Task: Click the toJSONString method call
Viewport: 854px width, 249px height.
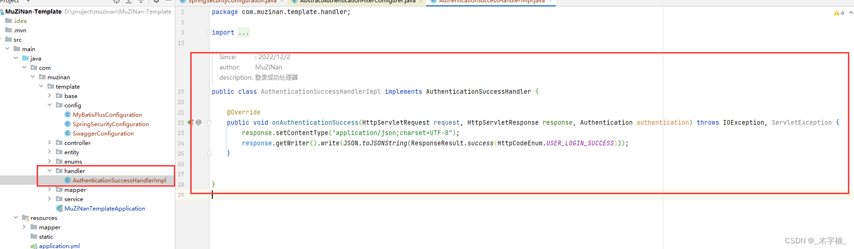Action: (385, 143)
